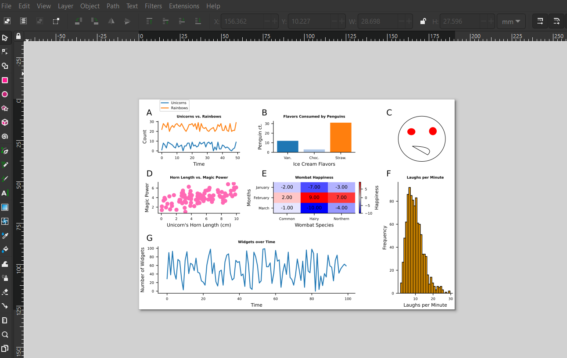The height and width of the screenshot is (358, 567).
Task: Enable scale stroke when resizing toggle
Action: pos(540,21)
